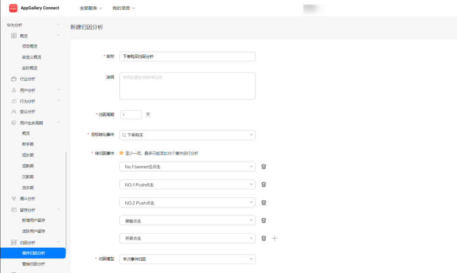Go to 营销归因分析 in sidebar
Image resolution: width=457 pixels, height=273 pixels.
pos(33,264)
